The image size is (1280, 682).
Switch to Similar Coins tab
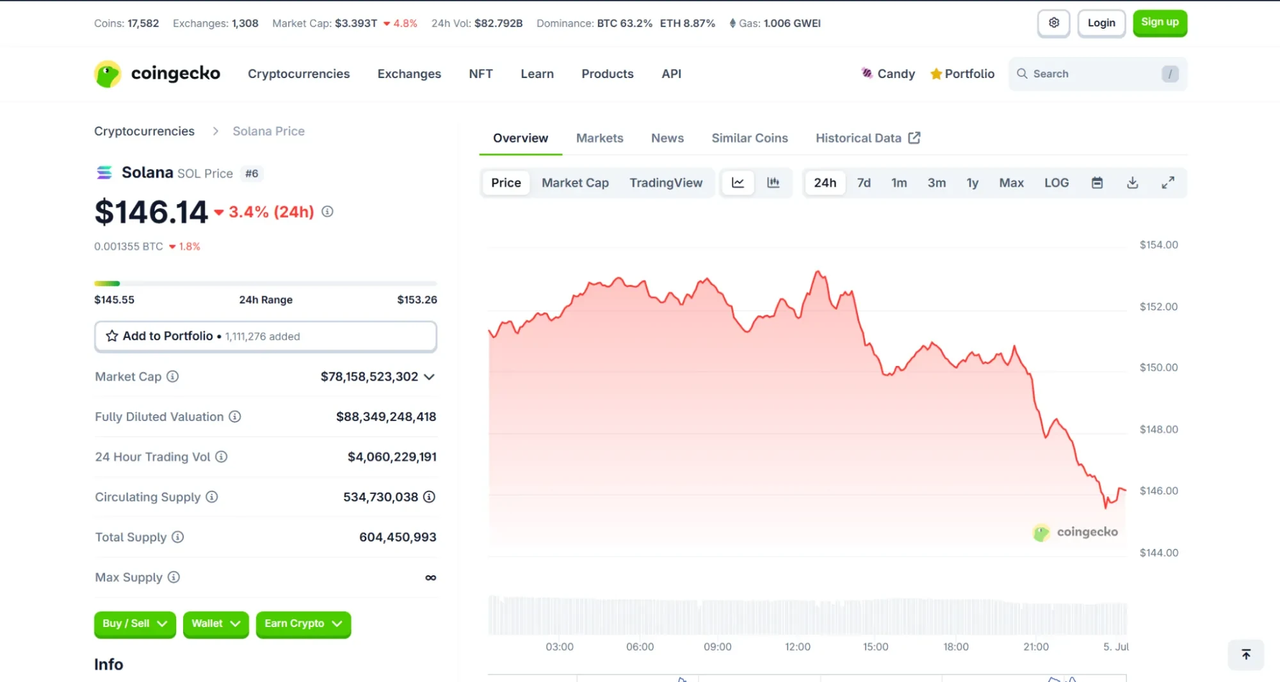tap(750, 138)
